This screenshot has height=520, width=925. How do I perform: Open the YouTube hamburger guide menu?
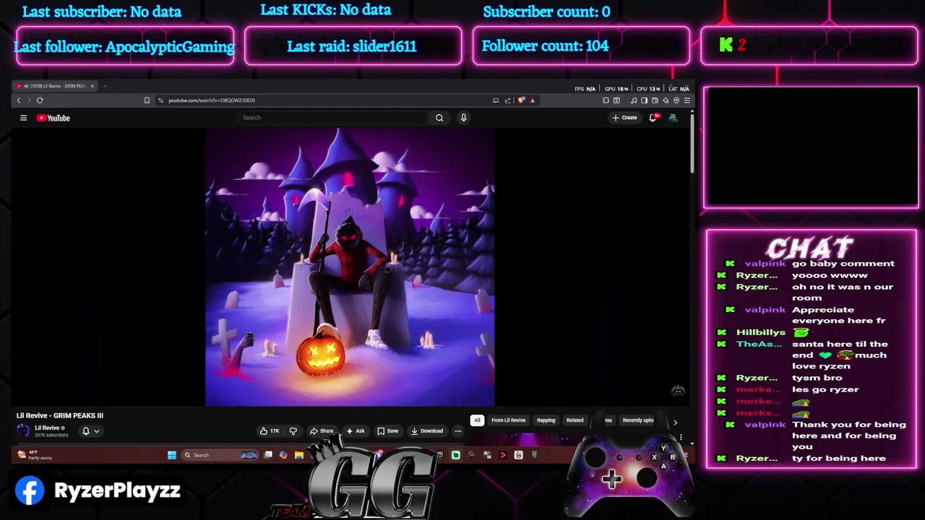point(23,118)
